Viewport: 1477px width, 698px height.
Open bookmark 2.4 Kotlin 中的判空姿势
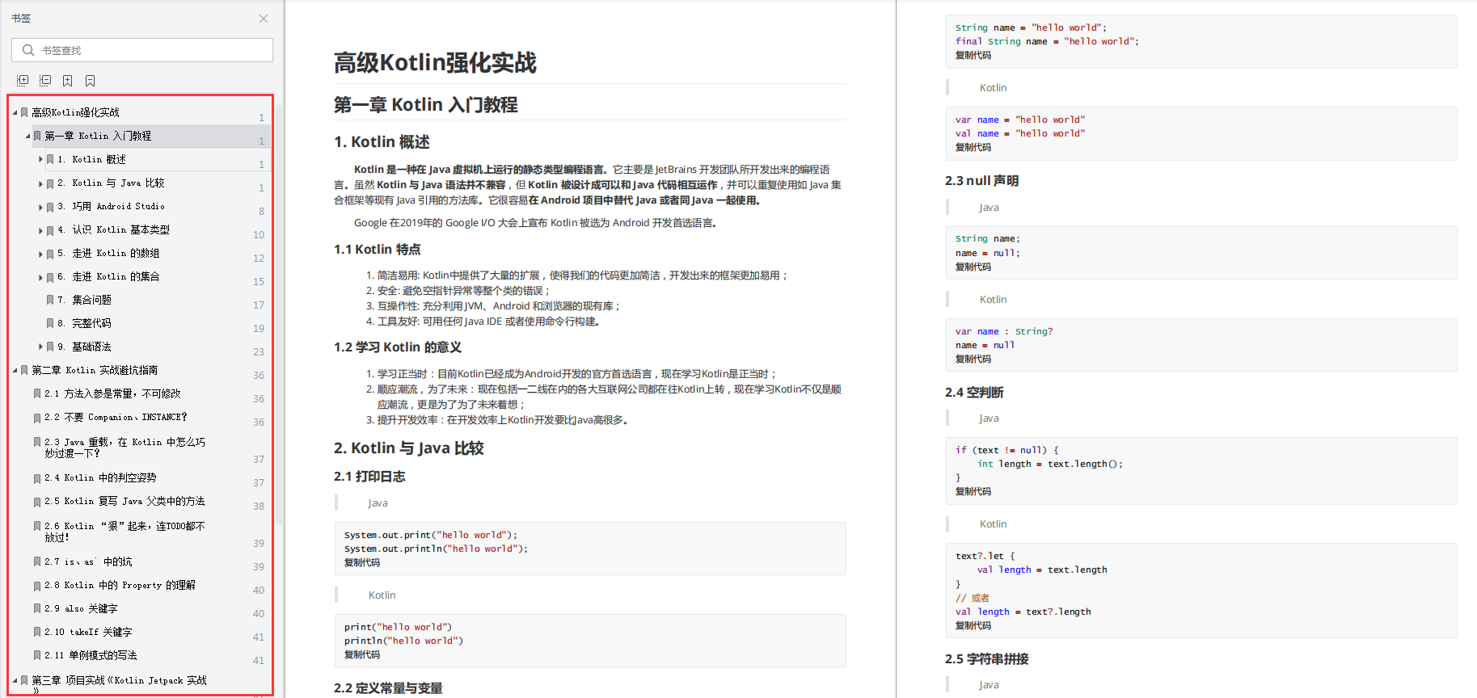coord(100,477)
